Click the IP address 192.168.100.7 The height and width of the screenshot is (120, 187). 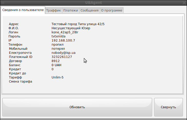[x=63, y=41]
